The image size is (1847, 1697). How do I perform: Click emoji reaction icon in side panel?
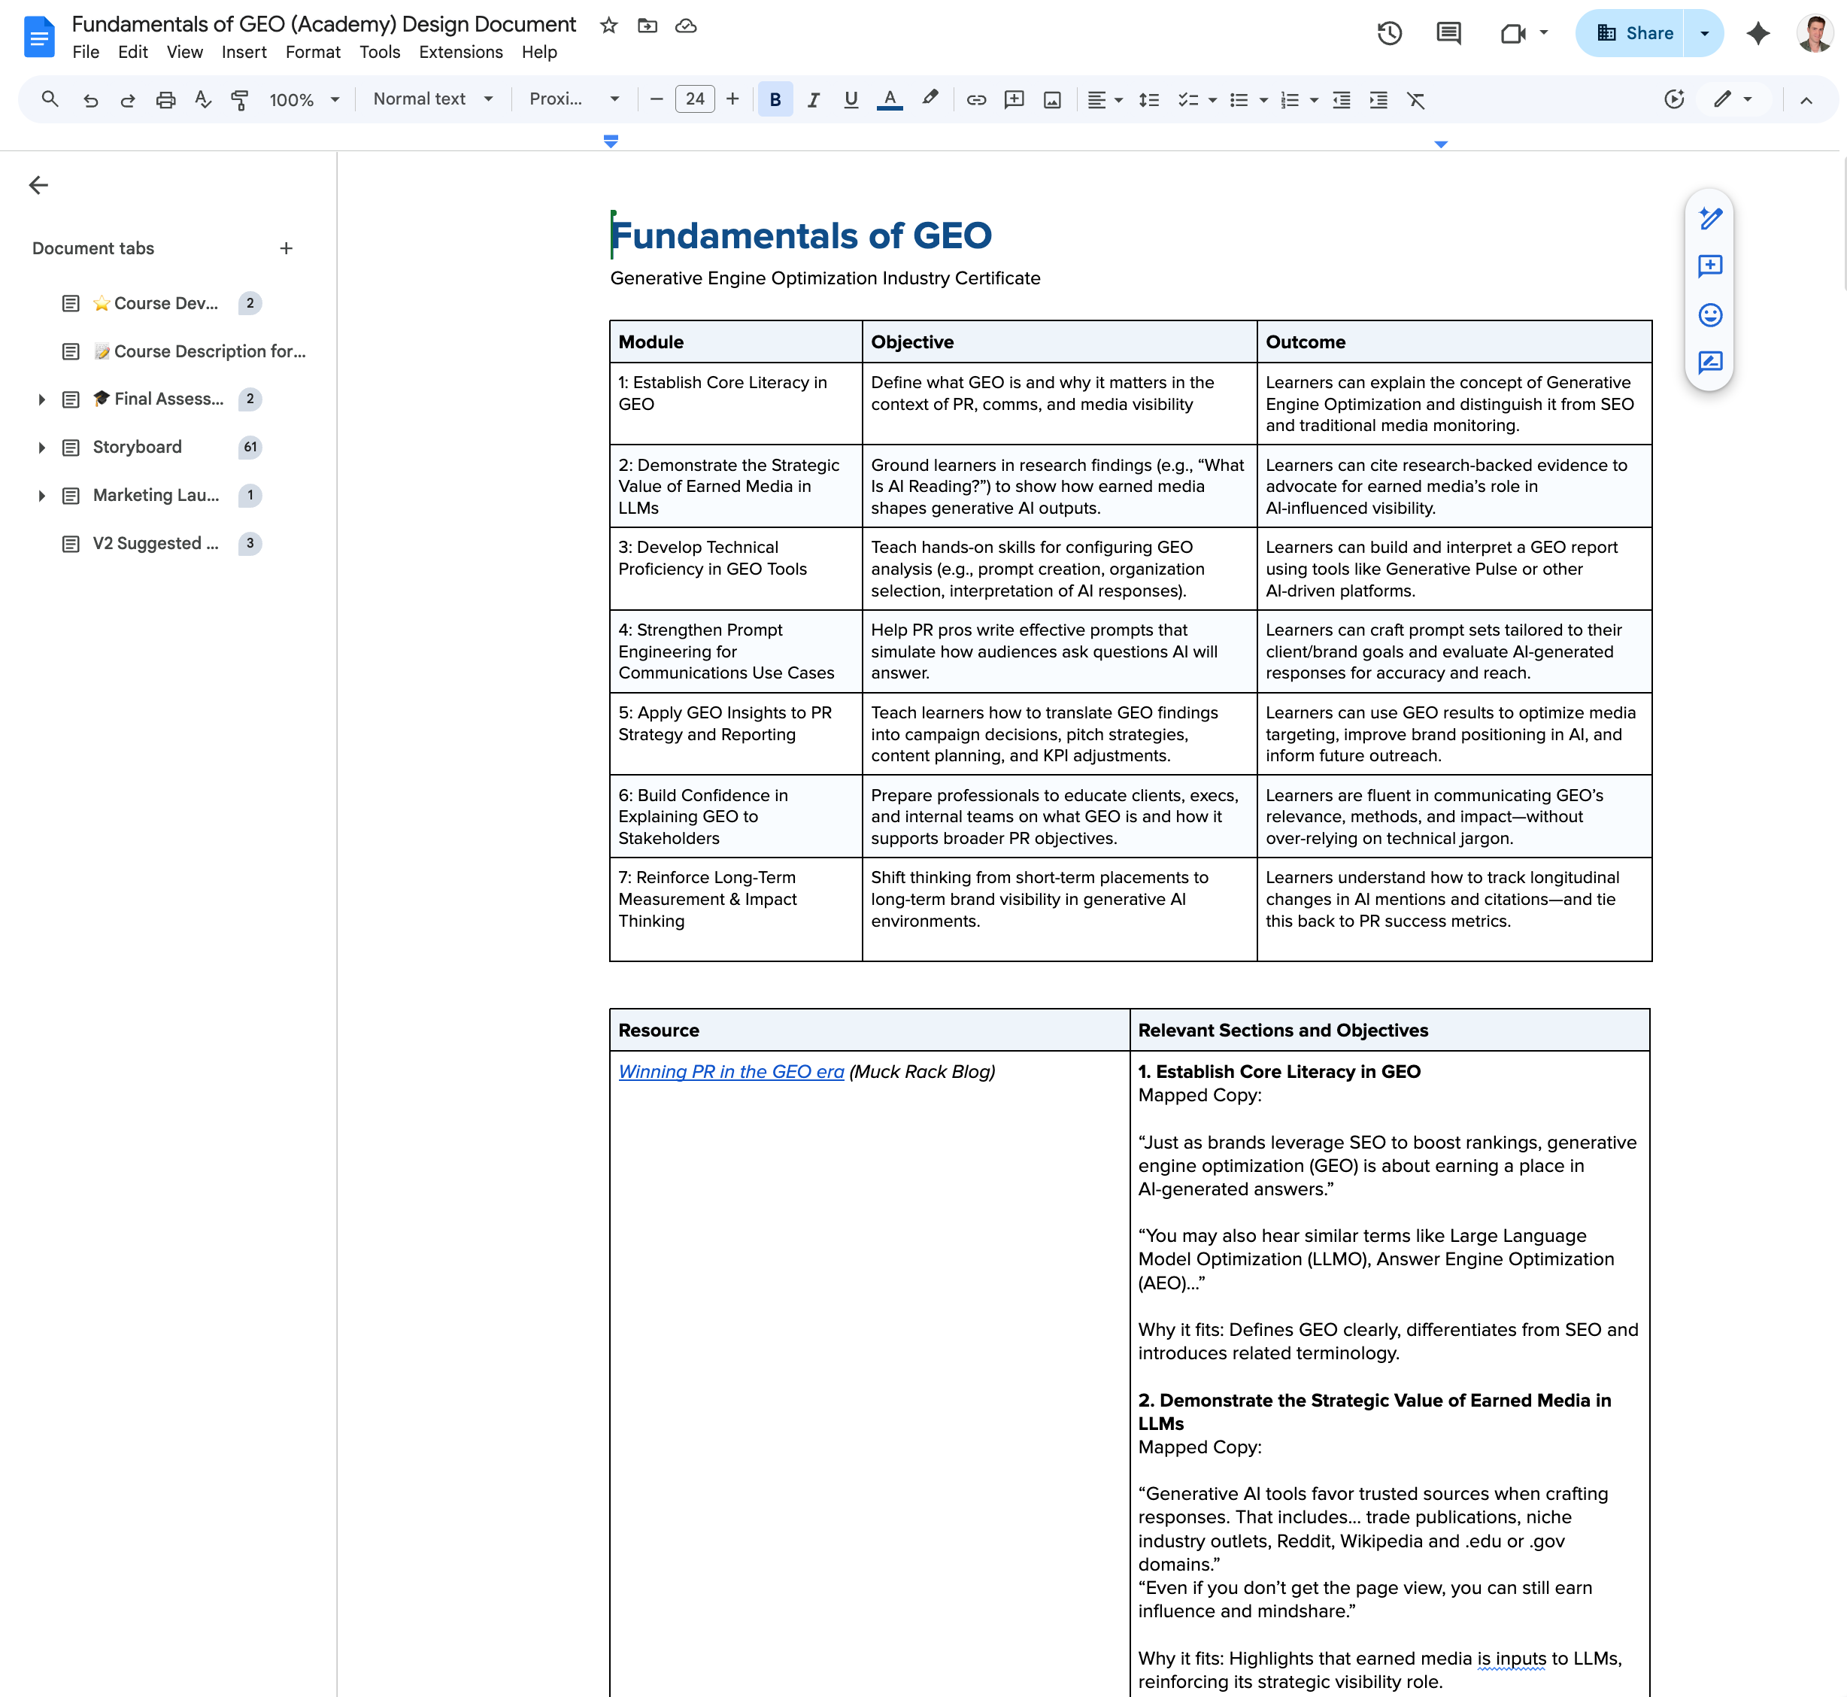(1709, 315)
